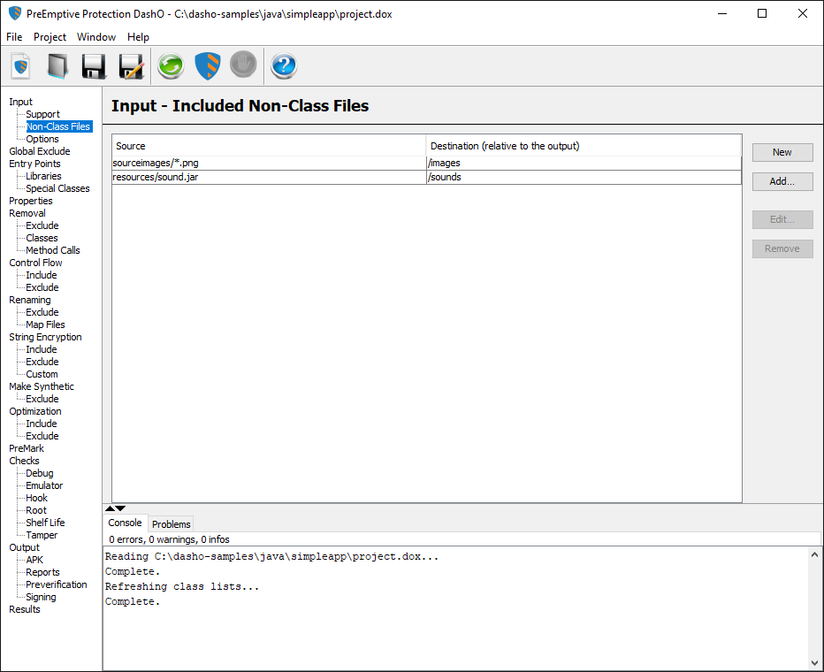The height and width of the screenshot is (672, 824).
Task: Click the green Refresh icon
Action: click(x=171, y=66)
